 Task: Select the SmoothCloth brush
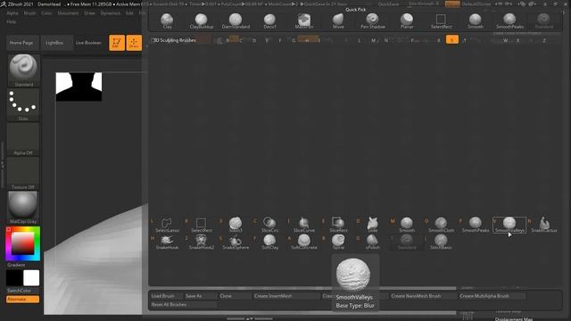(441, 225)
